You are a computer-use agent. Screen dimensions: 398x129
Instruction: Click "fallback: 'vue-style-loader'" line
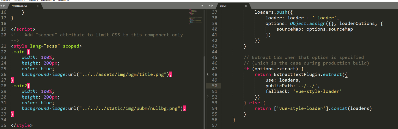[x=304, y=91]
